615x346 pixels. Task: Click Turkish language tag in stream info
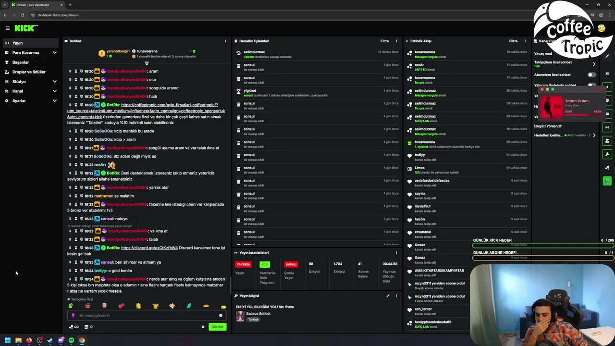[253, 320]
